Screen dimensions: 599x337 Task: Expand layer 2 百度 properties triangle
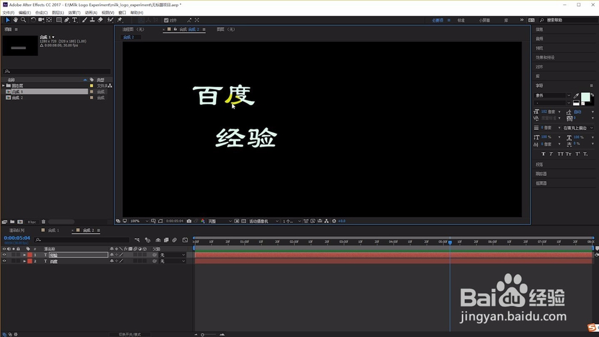coord(25,261)
